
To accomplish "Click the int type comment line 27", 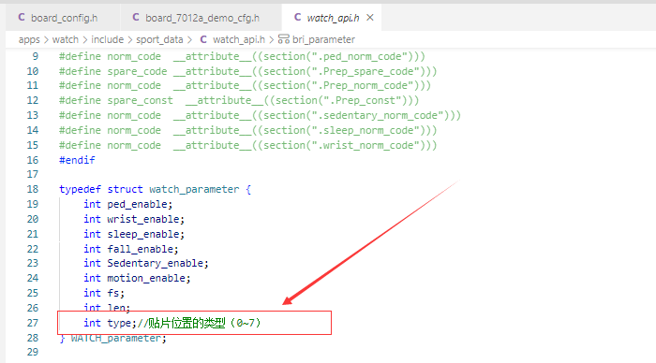I will click(x=171, y=323).
